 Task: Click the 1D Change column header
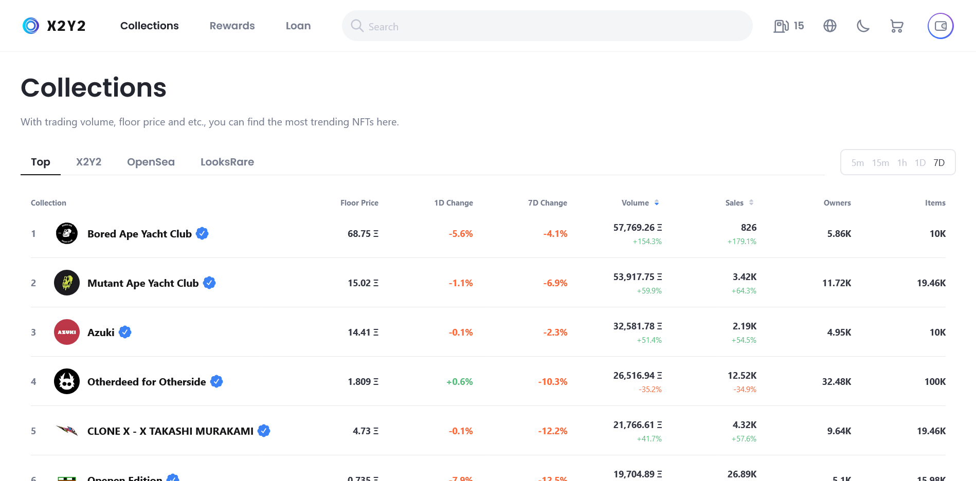454,203
